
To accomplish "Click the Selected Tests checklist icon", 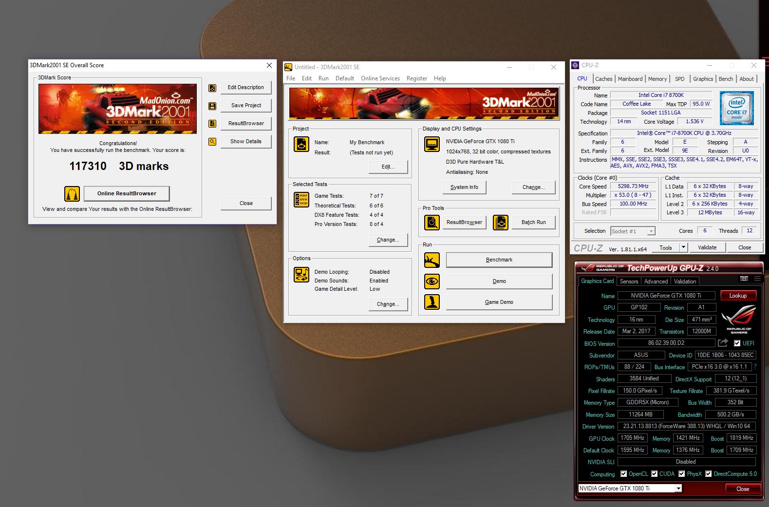I will point(301,199).
